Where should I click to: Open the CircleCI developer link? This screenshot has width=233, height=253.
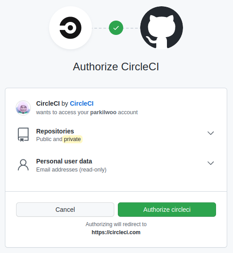[82, 103]
